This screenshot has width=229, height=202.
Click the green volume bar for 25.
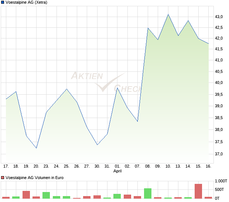[x=66, y=197]
